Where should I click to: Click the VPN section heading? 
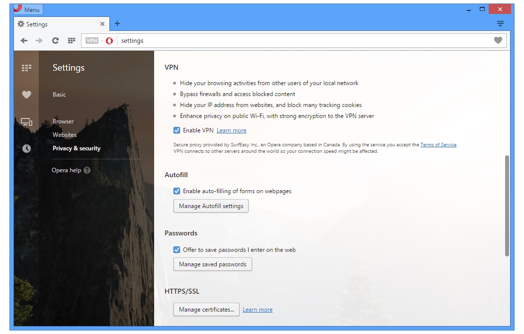[x=172, y=67]
